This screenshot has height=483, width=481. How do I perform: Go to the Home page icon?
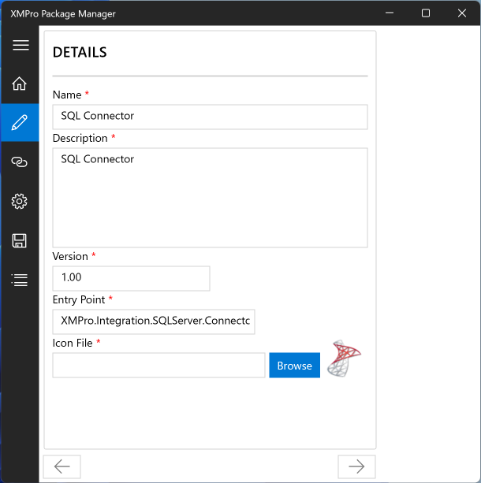[x=20, y=84]
